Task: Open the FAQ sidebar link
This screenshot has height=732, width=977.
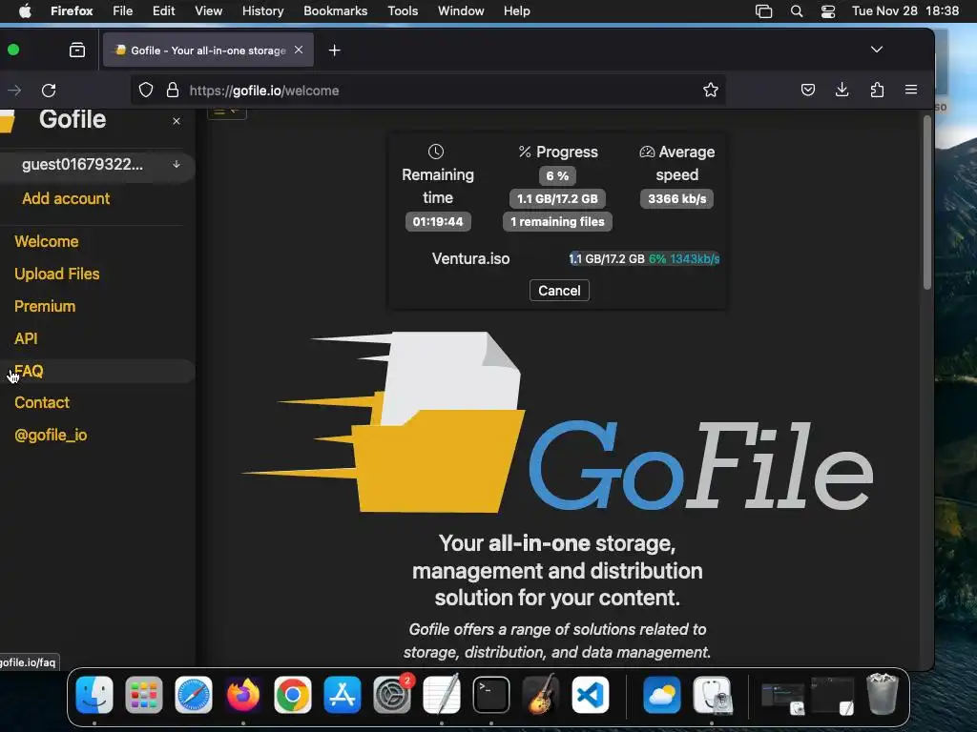Action: coord(29,371)
